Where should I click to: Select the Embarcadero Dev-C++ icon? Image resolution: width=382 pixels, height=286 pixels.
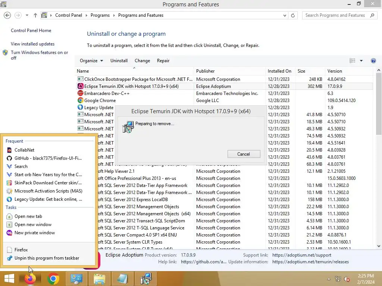pyautogui.click(x=81, y=93)
